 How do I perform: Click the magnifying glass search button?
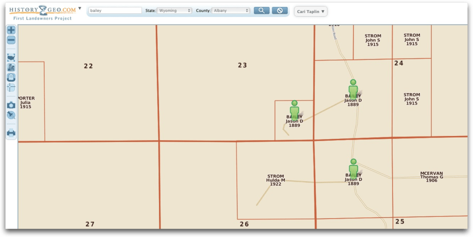point(261,11)
